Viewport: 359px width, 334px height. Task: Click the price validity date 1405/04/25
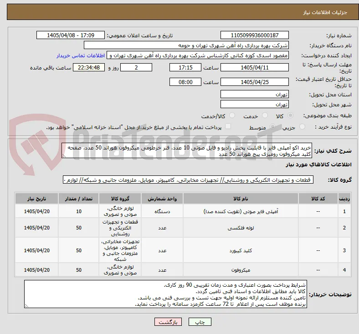coord(255,82)
